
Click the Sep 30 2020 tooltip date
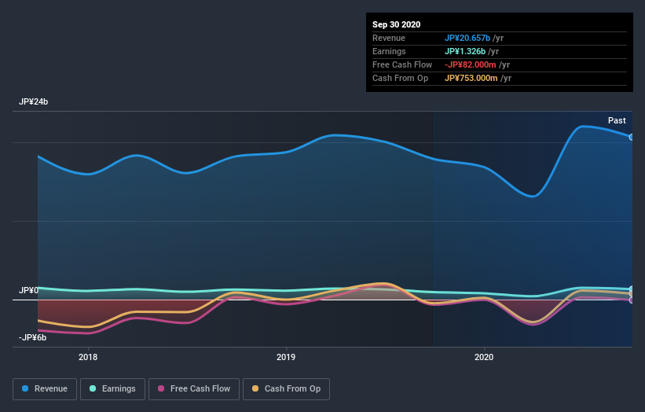click(x=397, y=24)
